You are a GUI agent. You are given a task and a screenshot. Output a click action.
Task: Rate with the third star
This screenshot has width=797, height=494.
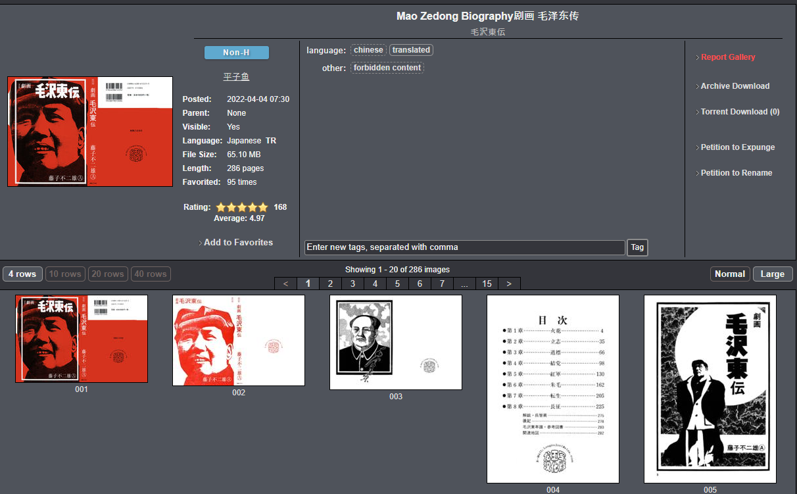[x=243, y=207]
